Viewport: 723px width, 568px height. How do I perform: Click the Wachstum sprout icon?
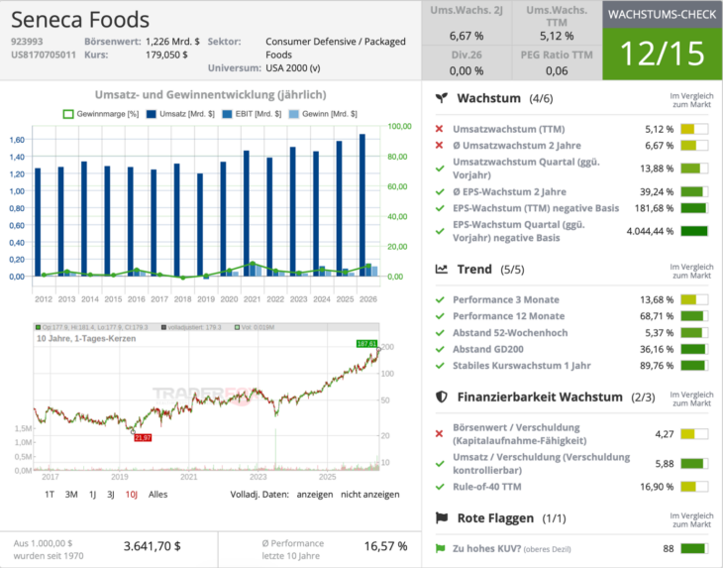coord(442,98)
